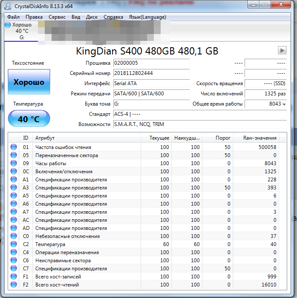Screen dimensions: 297x298
Task: Click status circle for attribute F1
Action: (14, 277)
